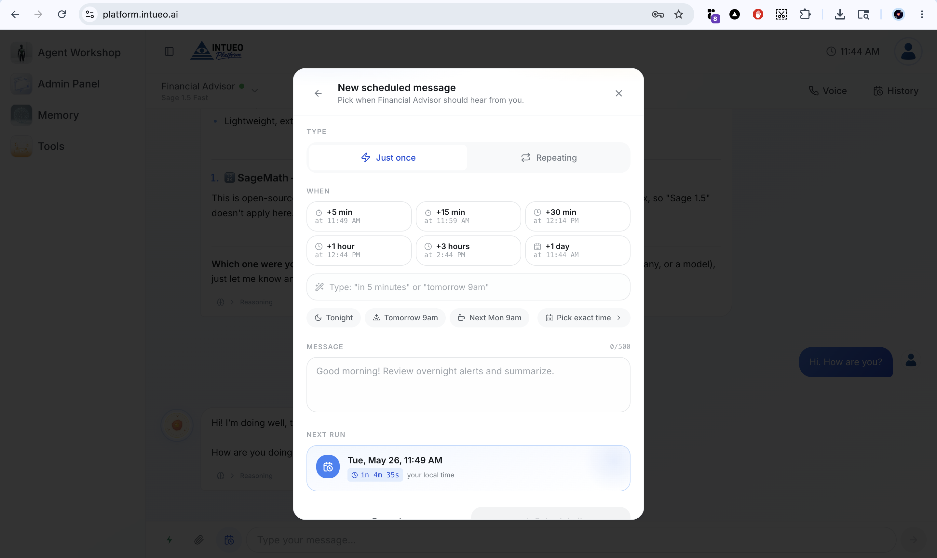Bookmark this page with the star icon
Screen dimensions: 937x558
coord(678,14)
